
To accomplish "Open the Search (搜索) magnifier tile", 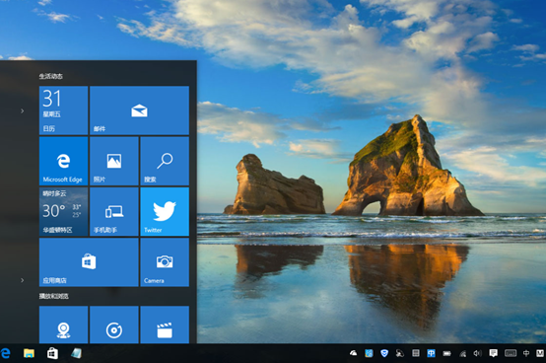I will pos(165,161).
